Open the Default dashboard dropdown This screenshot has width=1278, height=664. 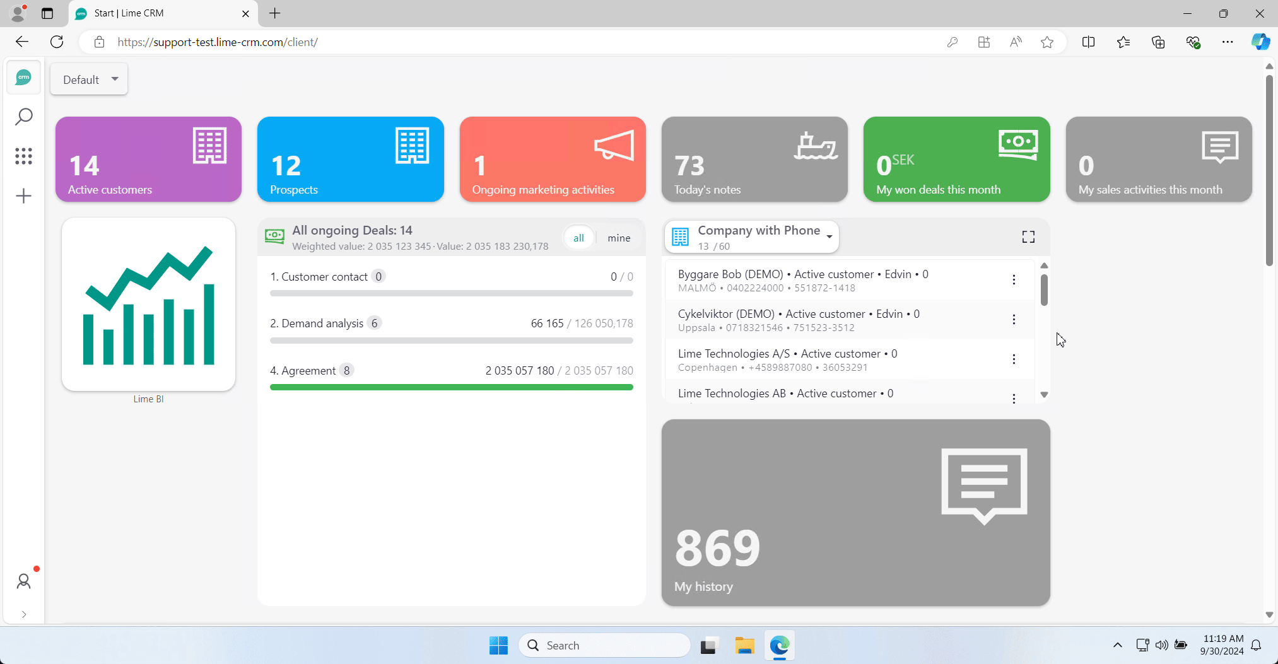click(x=89, y=79)
